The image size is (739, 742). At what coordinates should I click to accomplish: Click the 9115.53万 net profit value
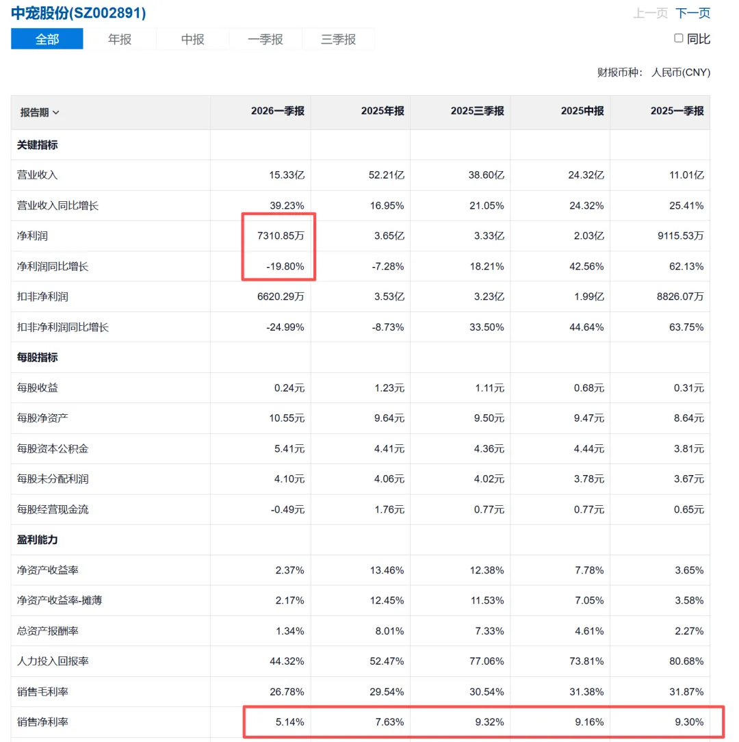(x=680, y=235)
